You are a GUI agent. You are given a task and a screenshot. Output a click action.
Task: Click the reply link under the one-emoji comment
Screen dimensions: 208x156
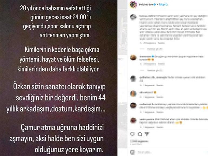coord(160,97)
